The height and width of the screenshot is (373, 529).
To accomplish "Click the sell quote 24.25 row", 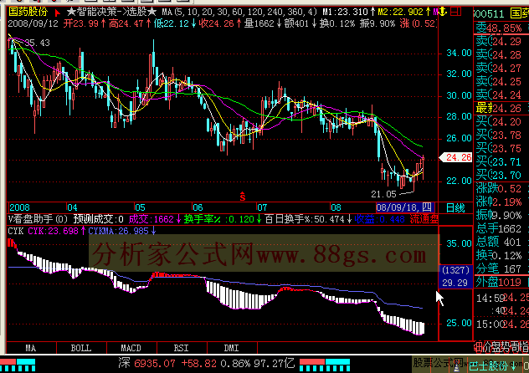I will click(501, 81).
